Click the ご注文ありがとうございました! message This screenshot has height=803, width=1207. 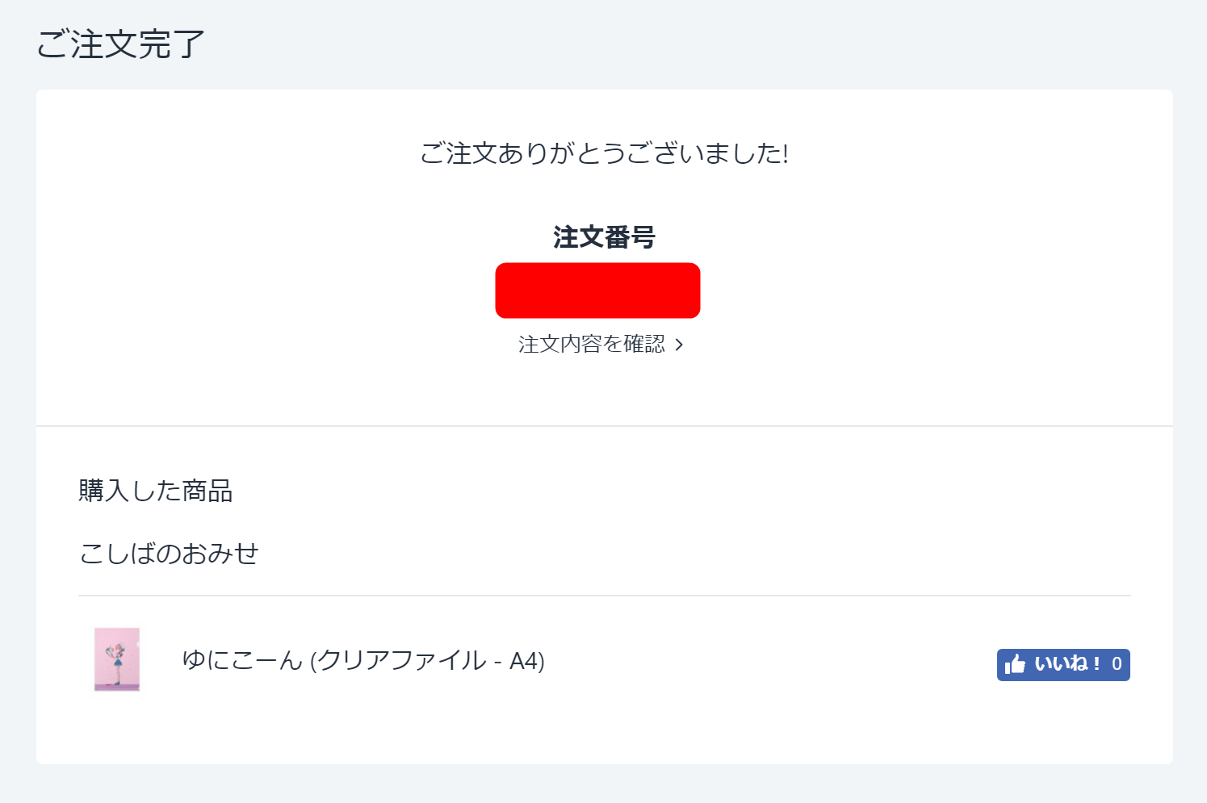coord(604,153)
